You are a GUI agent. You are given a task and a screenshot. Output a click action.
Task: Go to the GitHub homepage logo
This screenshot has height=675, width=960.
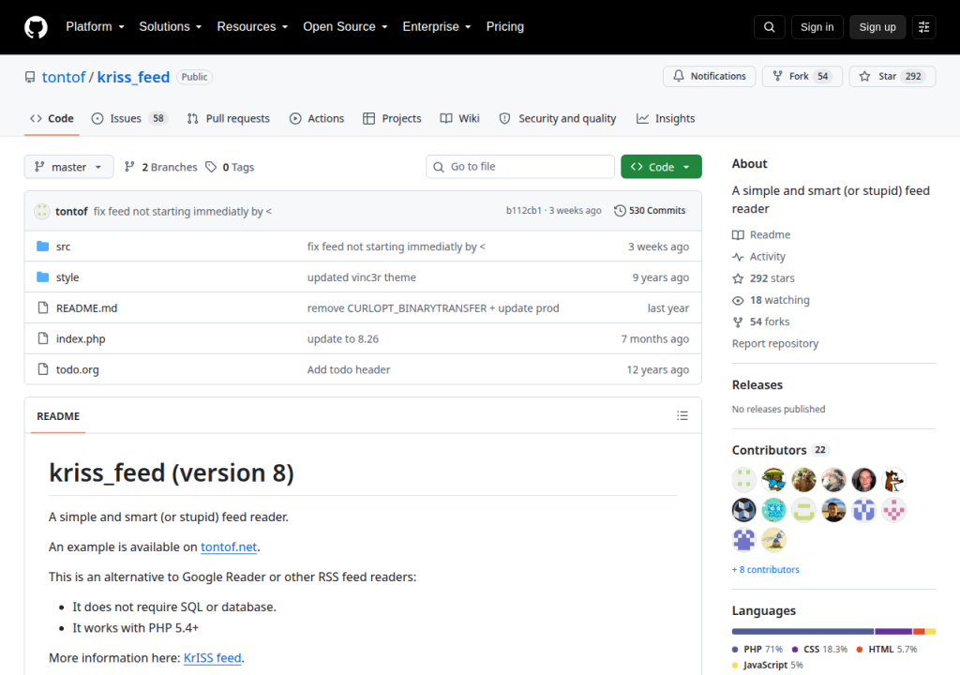click(x=36, y=27)
